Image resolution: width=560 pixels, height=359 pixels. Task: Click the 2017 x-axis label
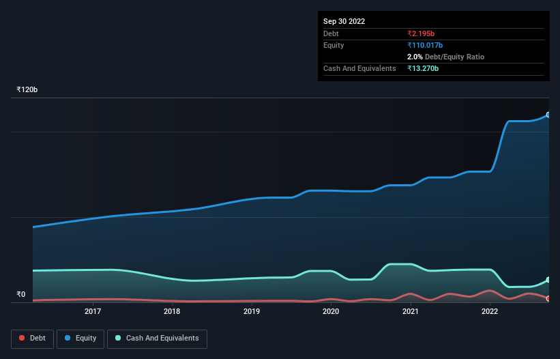[x=93, y=311]
